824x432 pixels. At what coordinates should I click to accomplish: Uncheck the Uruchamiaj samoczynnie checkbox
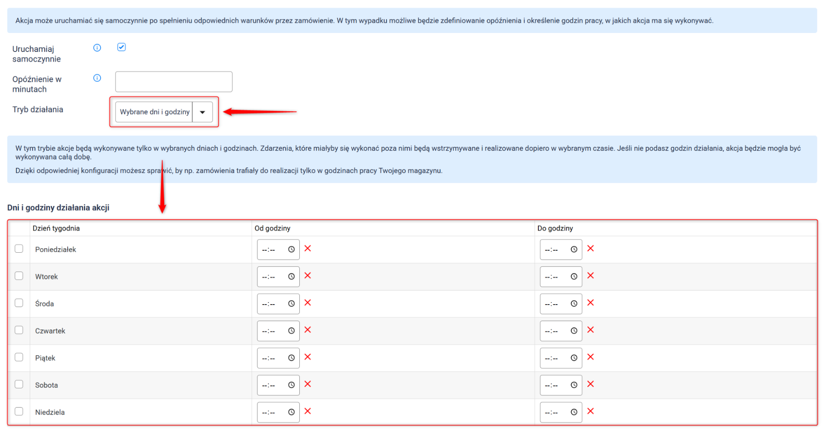122,47
